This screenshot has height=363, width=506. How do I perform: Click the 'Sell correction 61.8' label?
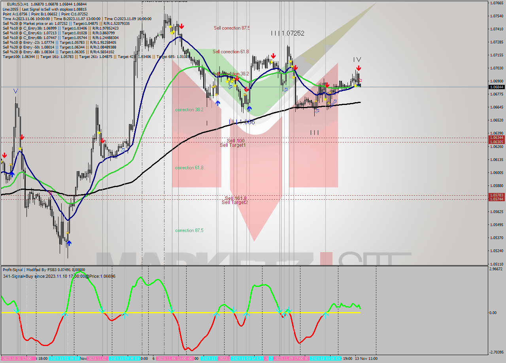coord(231,52)
